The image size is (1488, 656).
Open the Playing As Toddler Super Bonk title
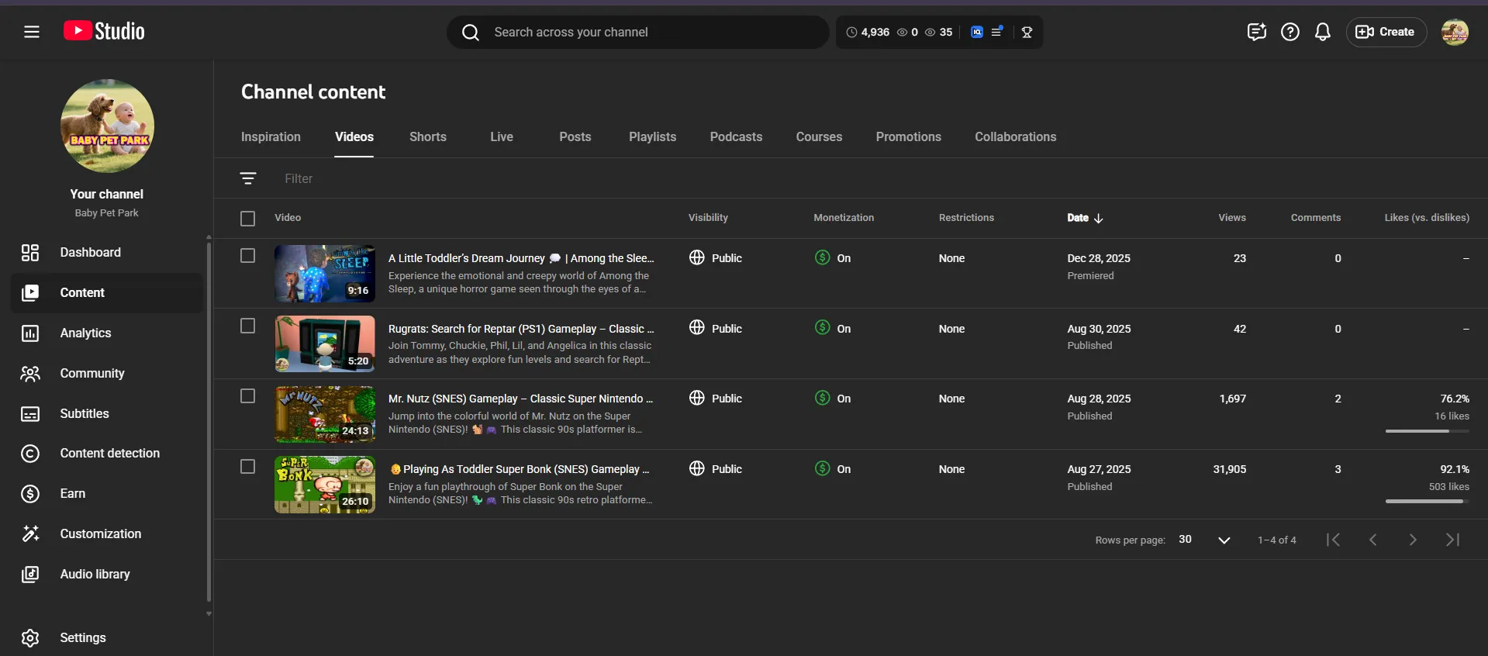[520, 469]
